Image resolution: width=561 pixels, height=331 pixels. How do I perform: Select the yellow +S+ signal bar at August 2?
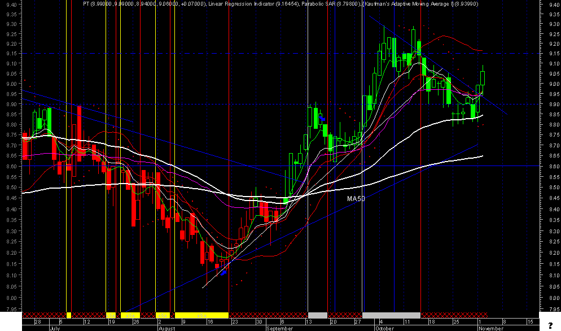click(163, 315)
